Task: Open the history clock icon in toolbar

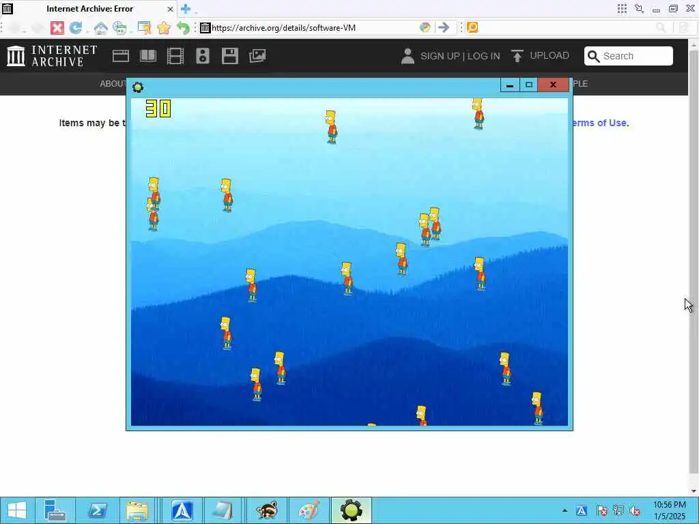Action: [120, 28]
